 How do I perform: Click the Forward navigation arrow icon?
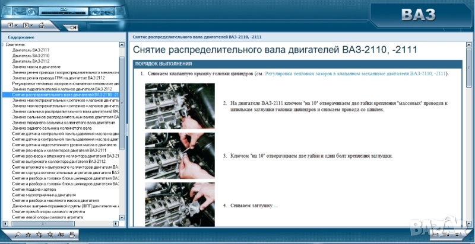(x=26, y=25)
